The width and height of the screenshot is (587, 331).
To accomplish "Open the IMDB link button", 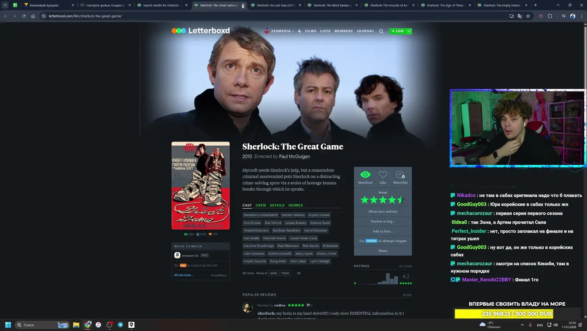I will point(273,274).
